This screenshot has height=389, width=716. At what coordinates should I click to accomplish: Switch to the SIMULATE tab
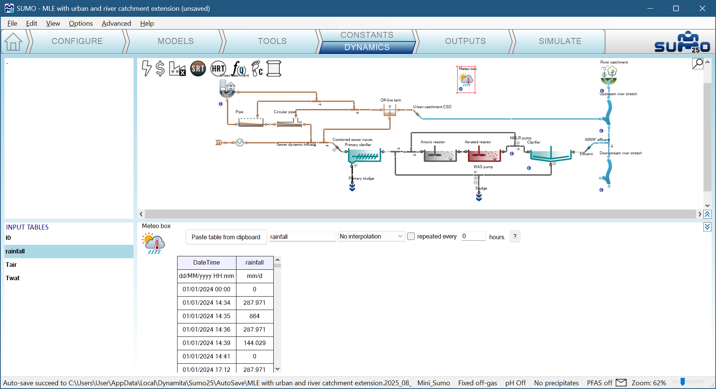tap(560, 41)
